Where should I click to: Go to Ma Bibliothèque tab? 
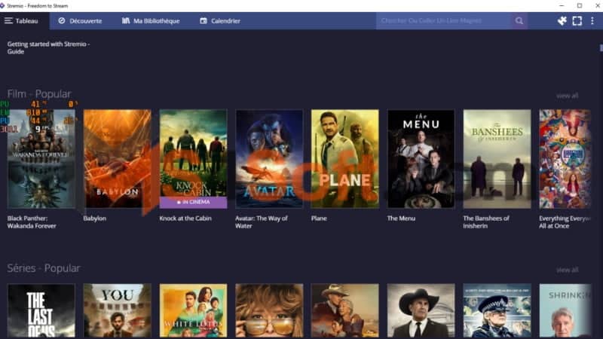[151, 21]
